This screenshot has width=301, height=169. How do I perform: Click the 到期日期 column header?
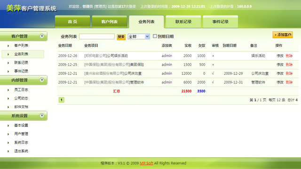(x=230, y=45)
